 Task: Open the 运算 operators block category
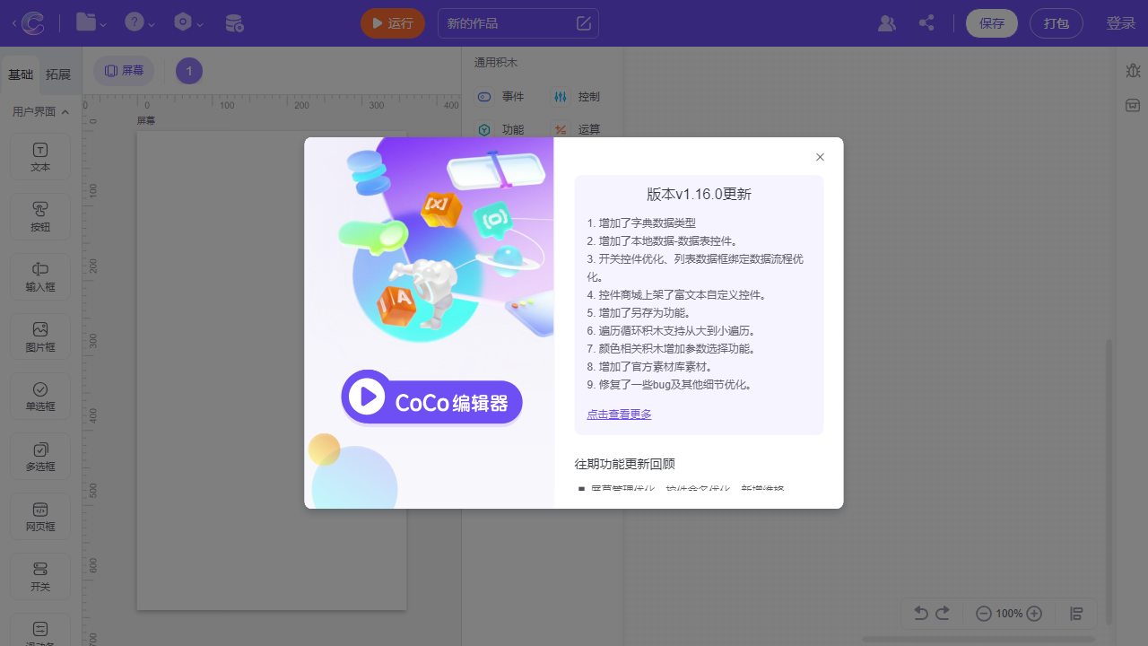click(577, 129)
